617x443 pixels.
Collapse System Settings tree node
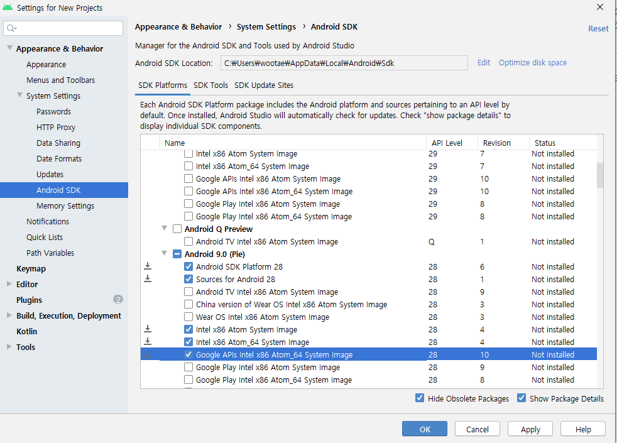click(19, 96)
